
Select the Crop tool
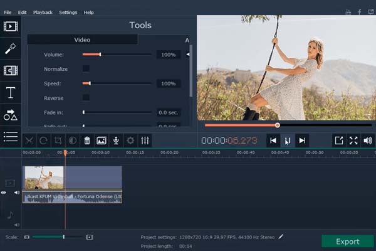pos(58,141)
